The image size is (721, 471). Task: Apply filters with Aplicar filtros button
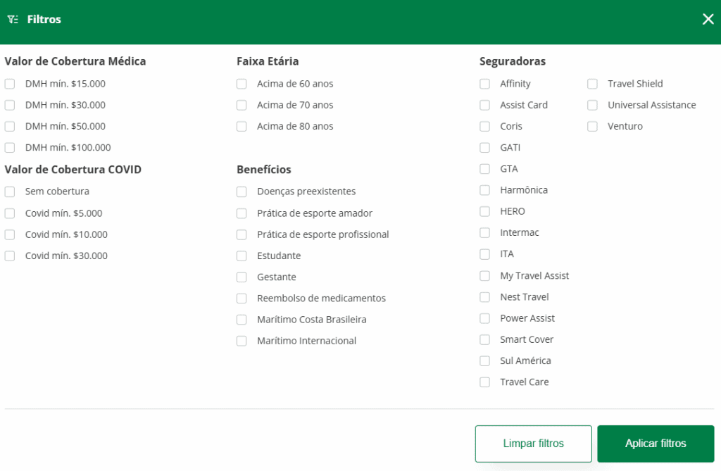656,444
